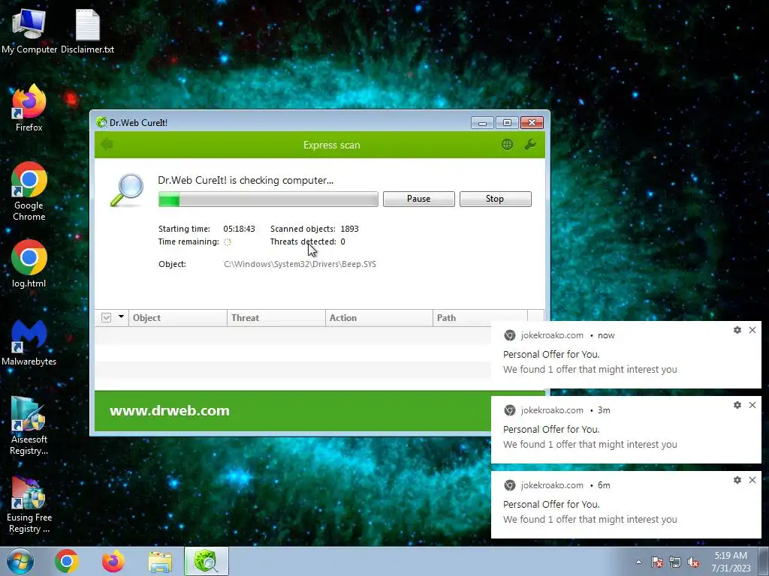Select the Dr.Web CureIt taskbar button
Screen dimensions: 769x576
(x=207, y=561)
